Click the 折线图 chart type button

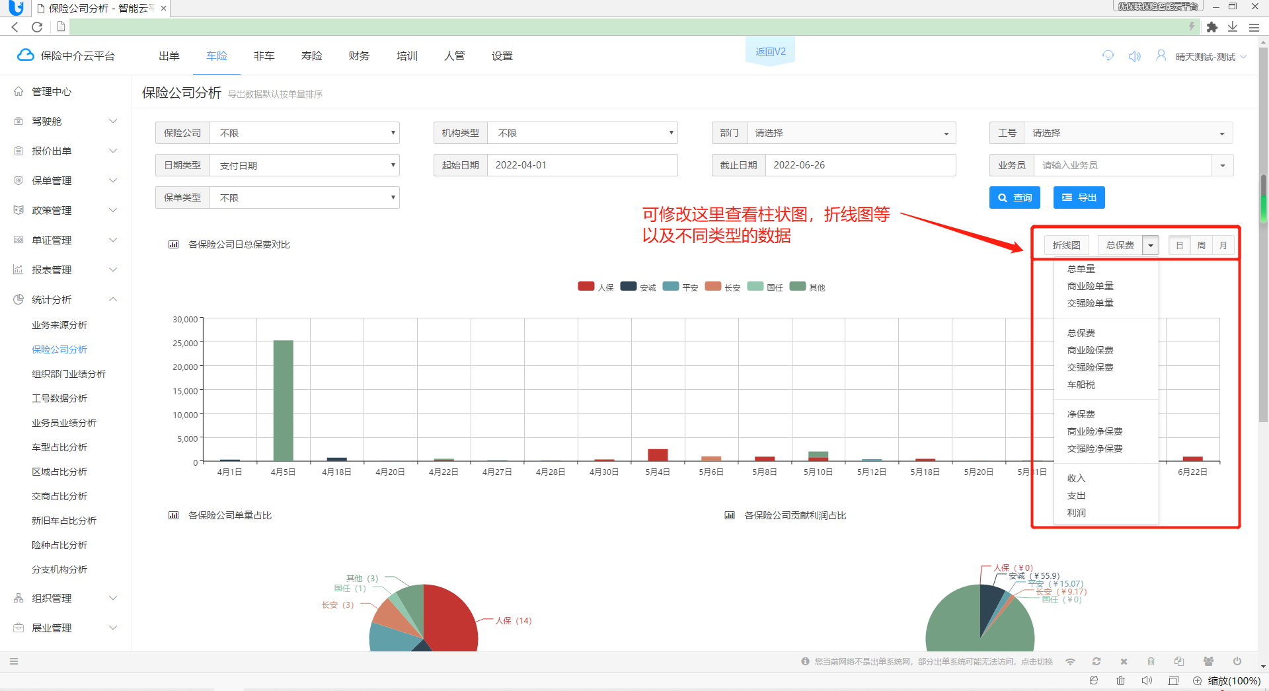click(x=1067, y=245)
